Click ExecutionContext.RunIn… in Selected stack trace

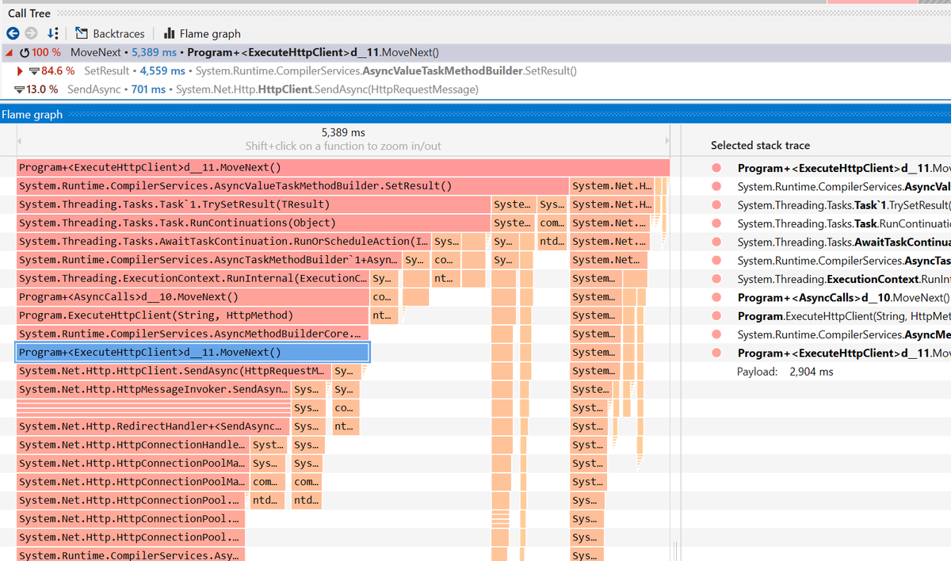tap(844, 279)
